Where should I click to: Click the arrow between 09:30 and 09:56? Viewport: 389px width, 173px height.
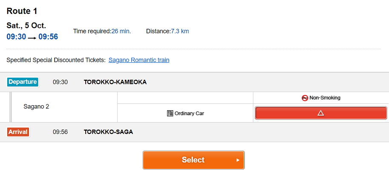coord(32,37)
